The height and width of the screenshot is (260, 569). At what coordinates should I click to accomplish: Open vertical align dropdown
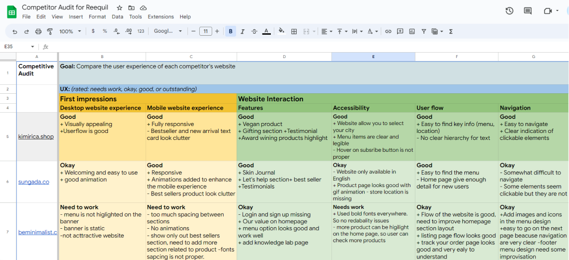pyautogui.click(x=342, y=31)
